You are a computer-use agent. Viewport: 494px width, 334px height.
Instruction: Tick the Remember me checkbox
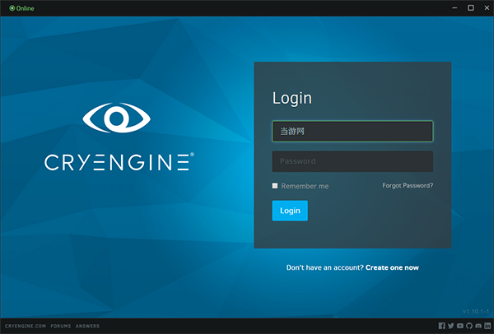click(275, 186)
